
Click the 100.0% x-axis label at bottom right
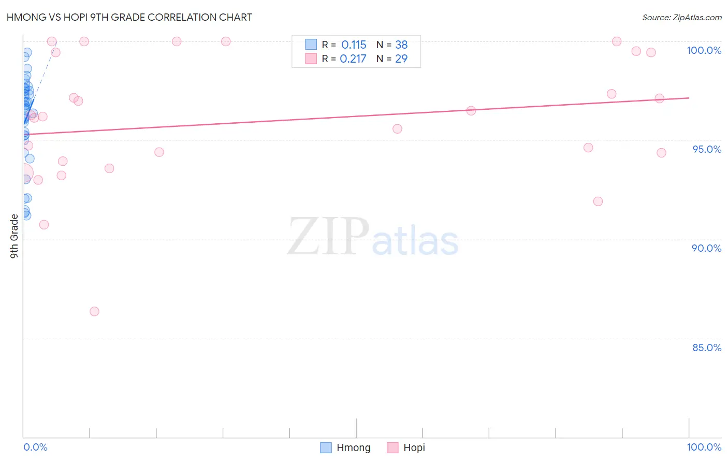click(x=704, y=447)
